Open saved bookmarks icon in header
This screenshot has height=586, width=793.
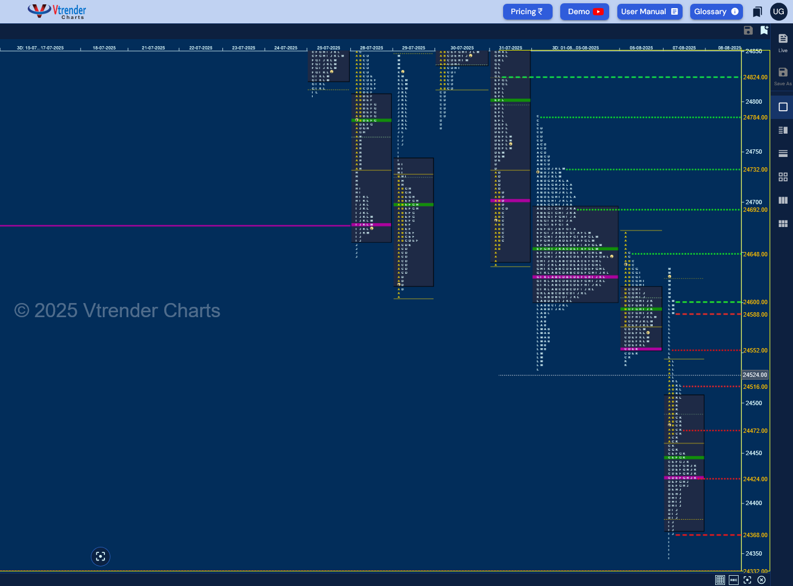757,11
